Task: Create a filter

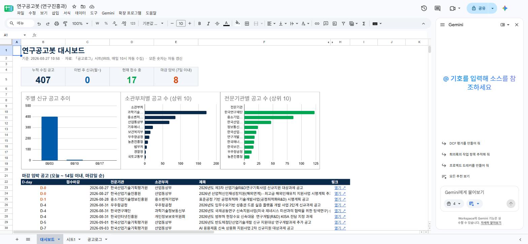Action: click(x=343, y=24)
